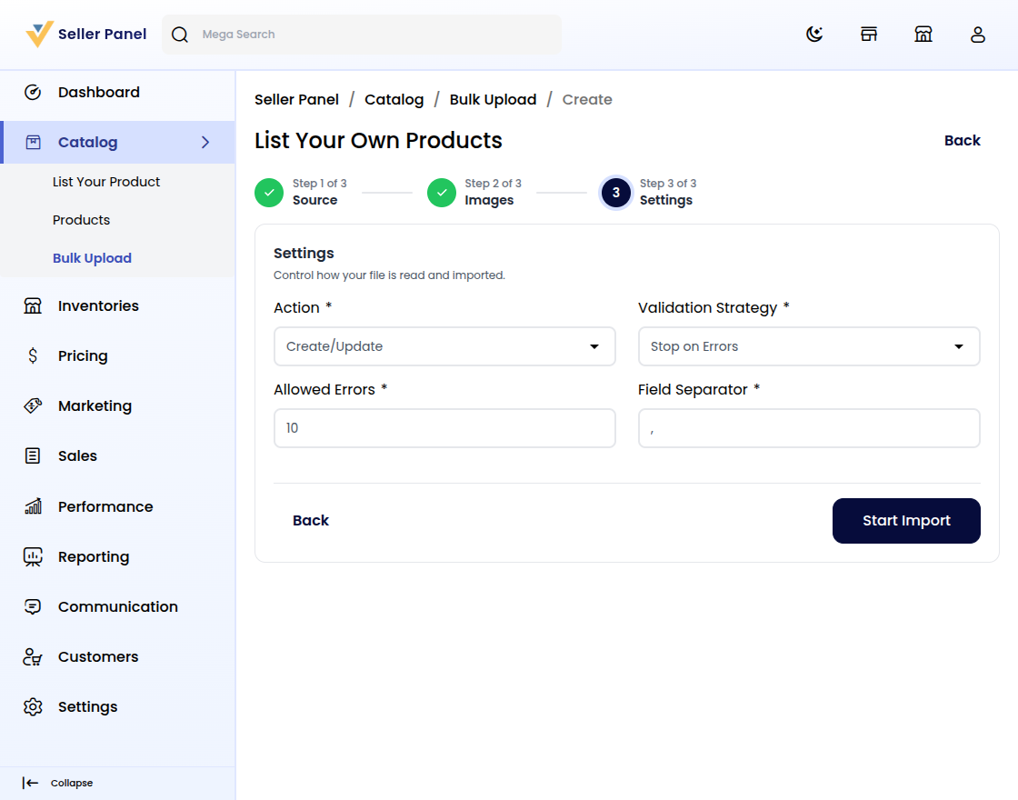This screenshot has height=800, width=1018.
Task: Click the Step 1 green check icon
Action: point(269,193)
